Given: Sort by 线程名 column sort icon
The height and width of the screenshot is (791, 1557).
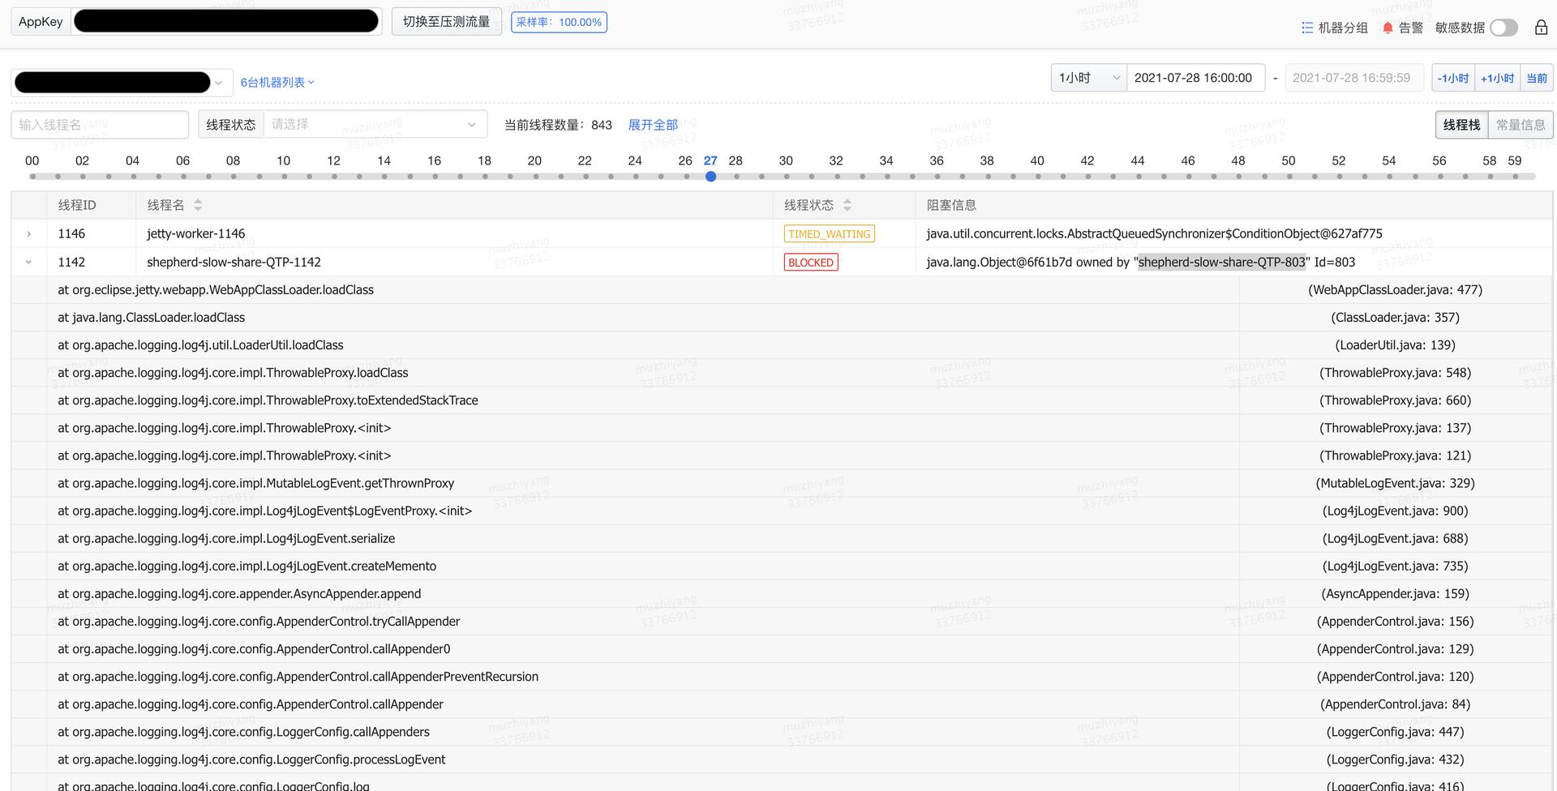Looking at the screenshot, I should (x=198, y=205).
